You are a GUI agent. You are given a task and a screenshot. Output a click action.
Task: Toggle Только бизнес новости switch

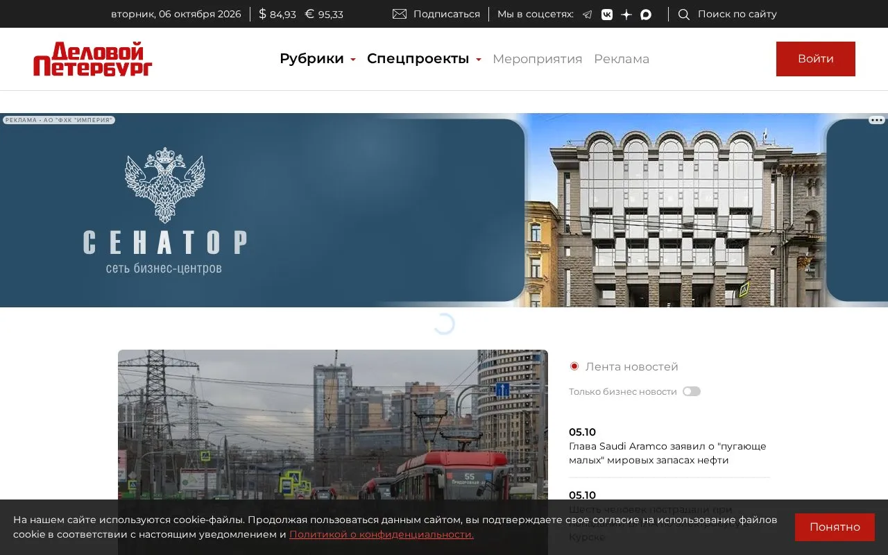pyautogui.click(x=692, y=391)
